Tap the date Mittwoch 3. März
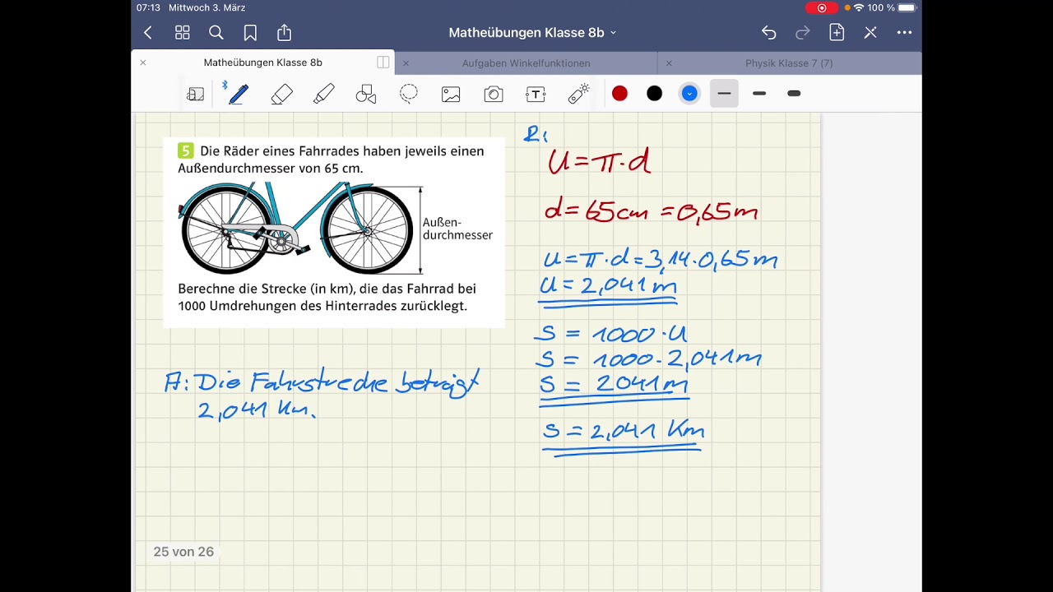This screenshot has width=1053, height=592. [x=206, y=7]
